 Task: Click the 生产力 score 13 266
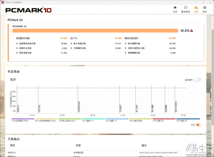[x=118, y=38]
